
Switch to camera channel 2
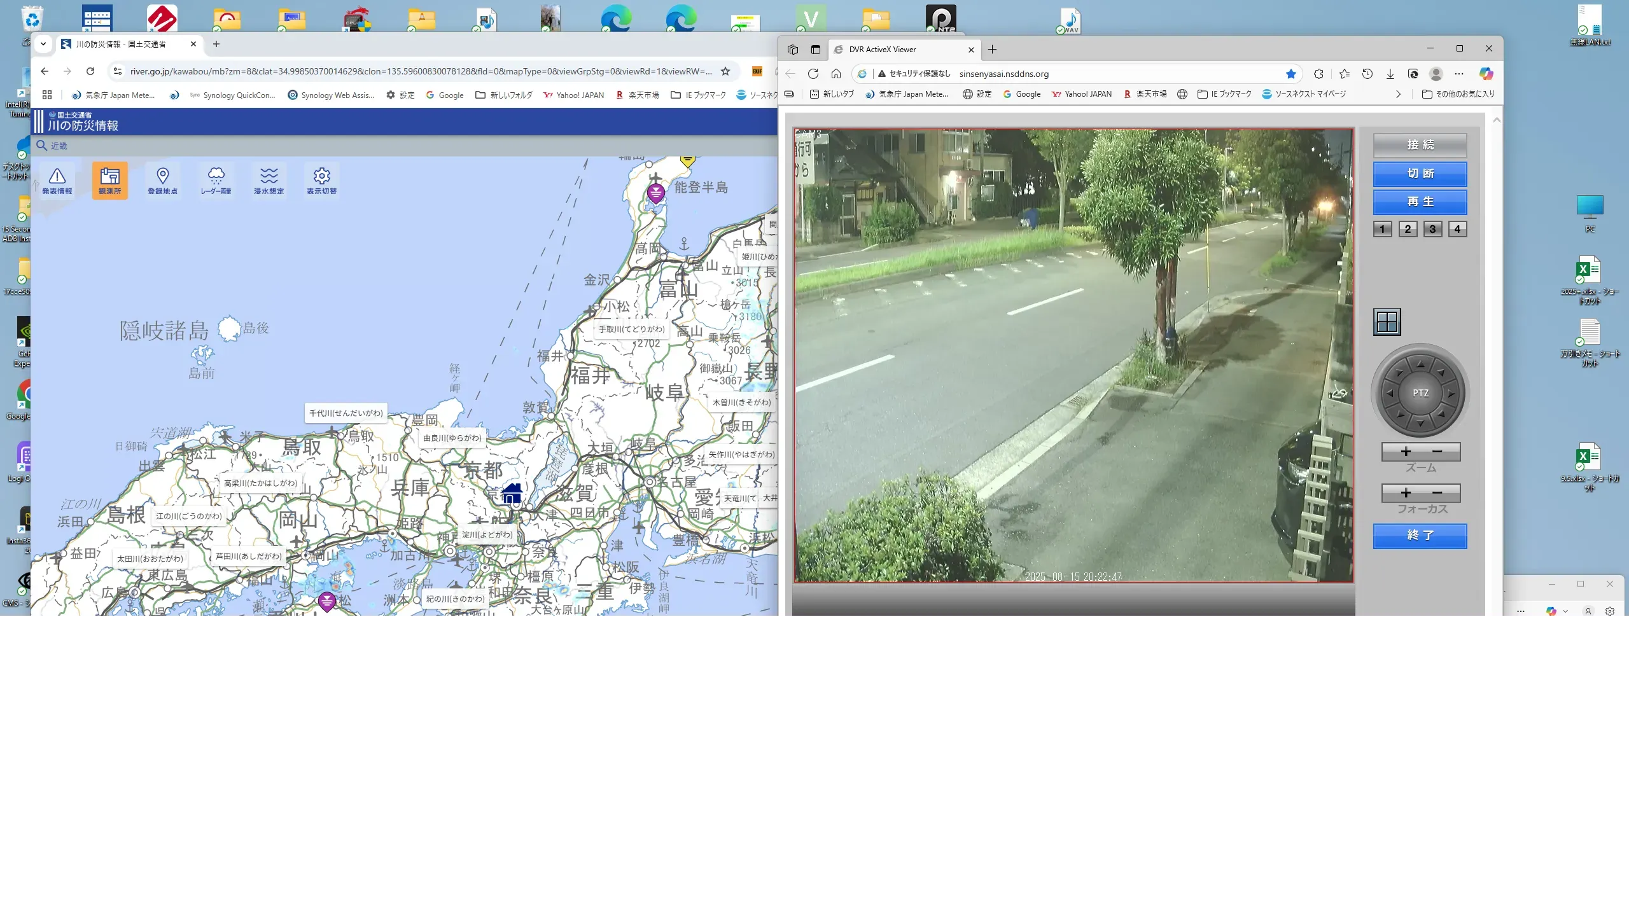(x=1408, y=229)
